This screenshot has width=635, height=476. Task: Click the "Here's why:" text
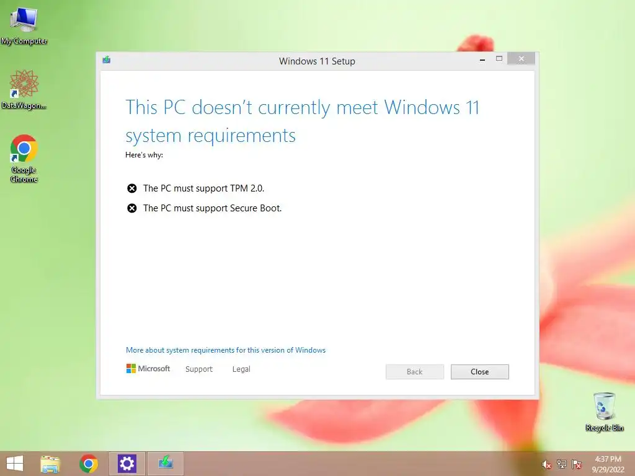pyautogui.click(x=144, y=155)
